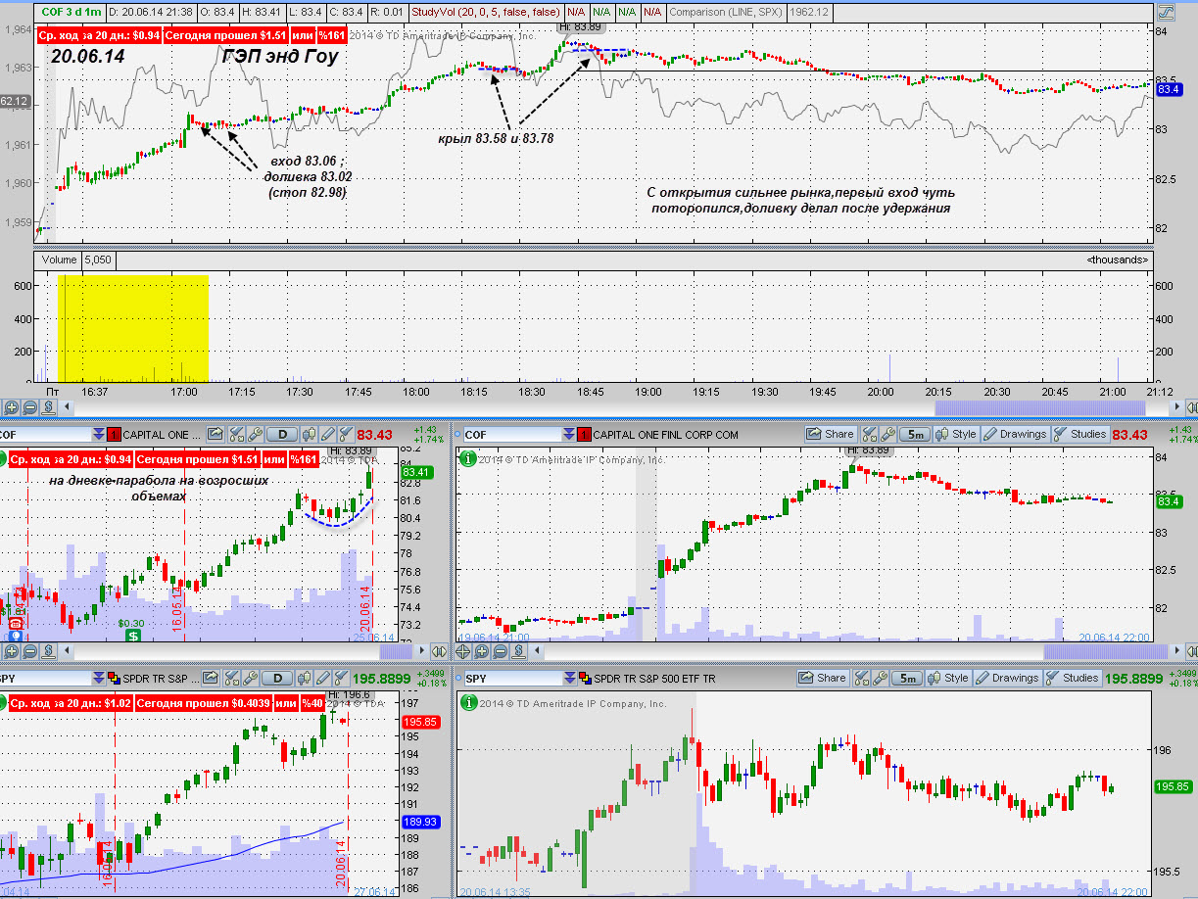Click crosshair pan icon under COF 5m chart
Viewport: 1198px width, 899px height.
point(461,651)
